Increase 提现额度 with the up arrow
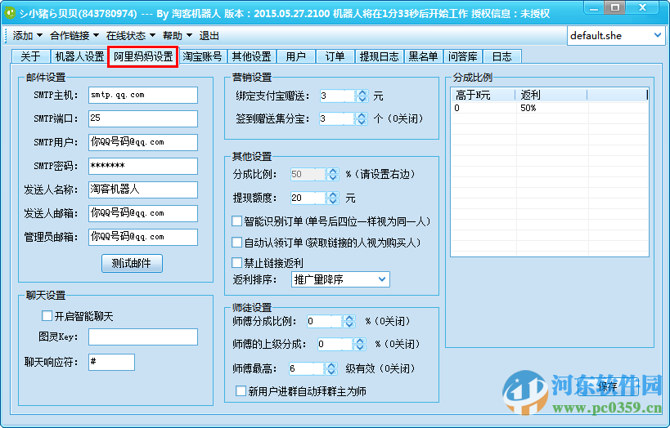 (x=332, y=194)
